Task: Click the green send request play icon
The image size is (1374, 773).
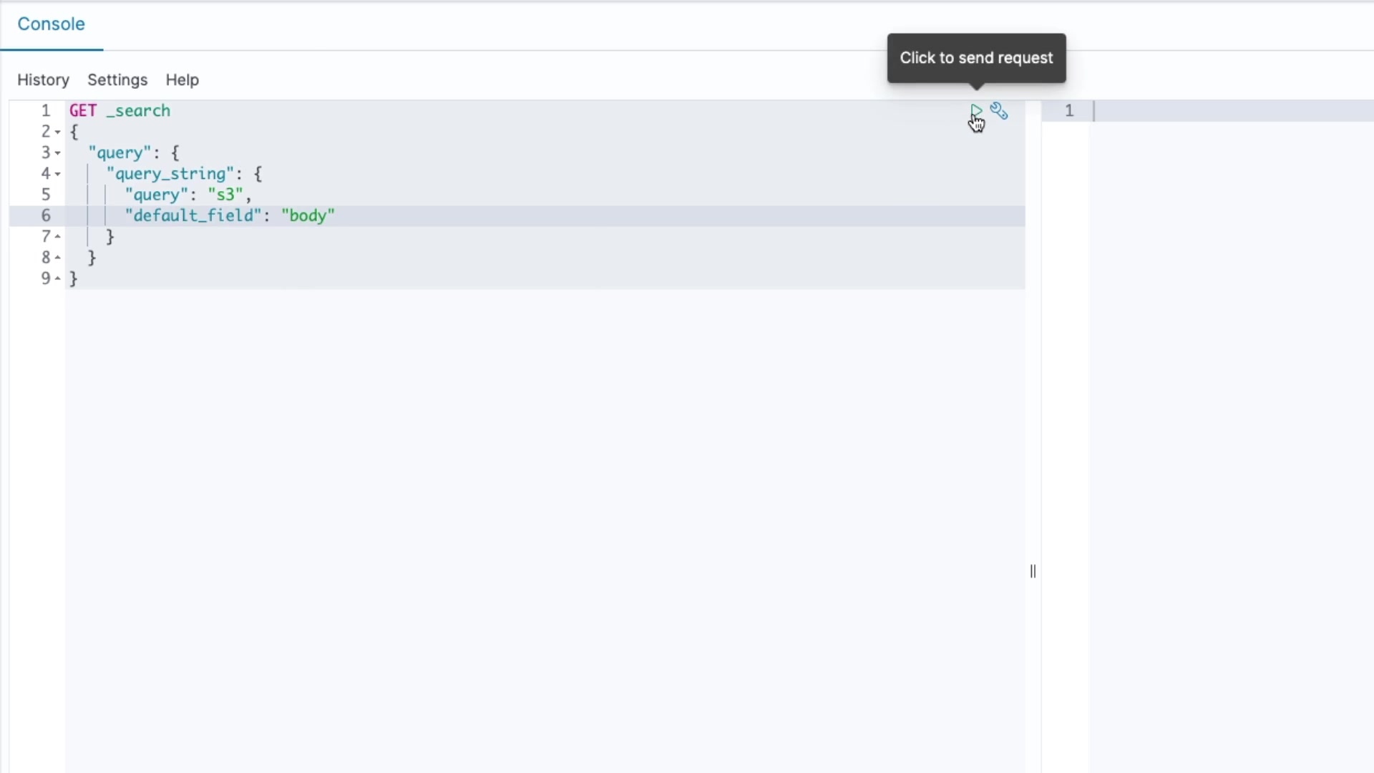Action: point(975,111)
